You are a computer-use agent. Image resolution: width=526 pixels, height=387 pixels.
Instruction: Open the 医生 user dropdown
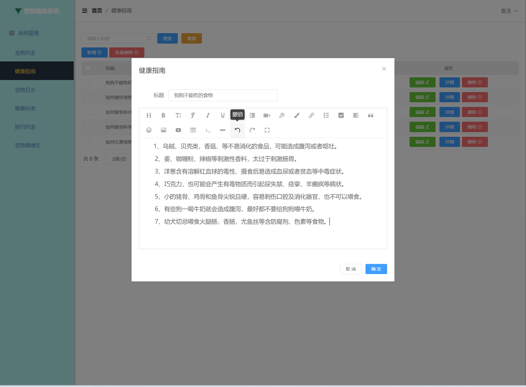click(509, 11)
